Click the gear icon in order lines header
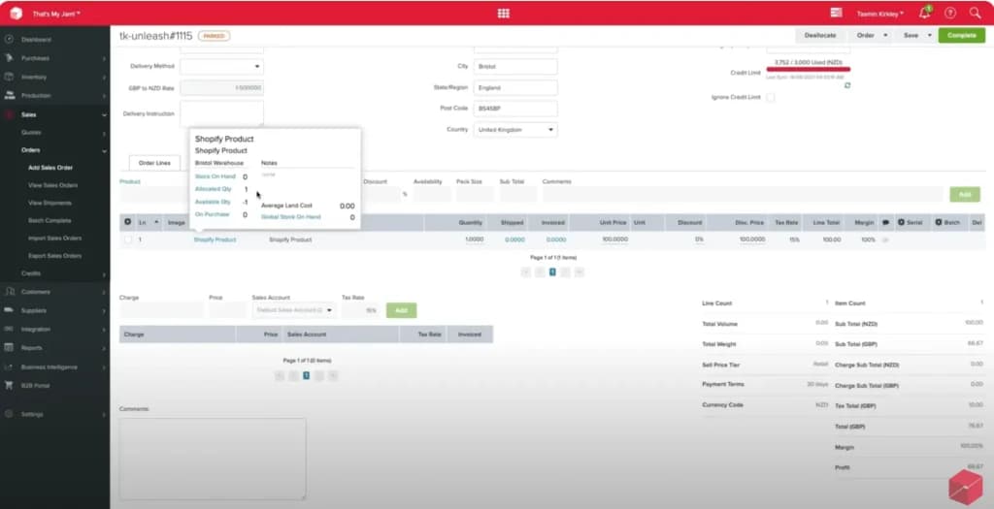 coord(127,222)
